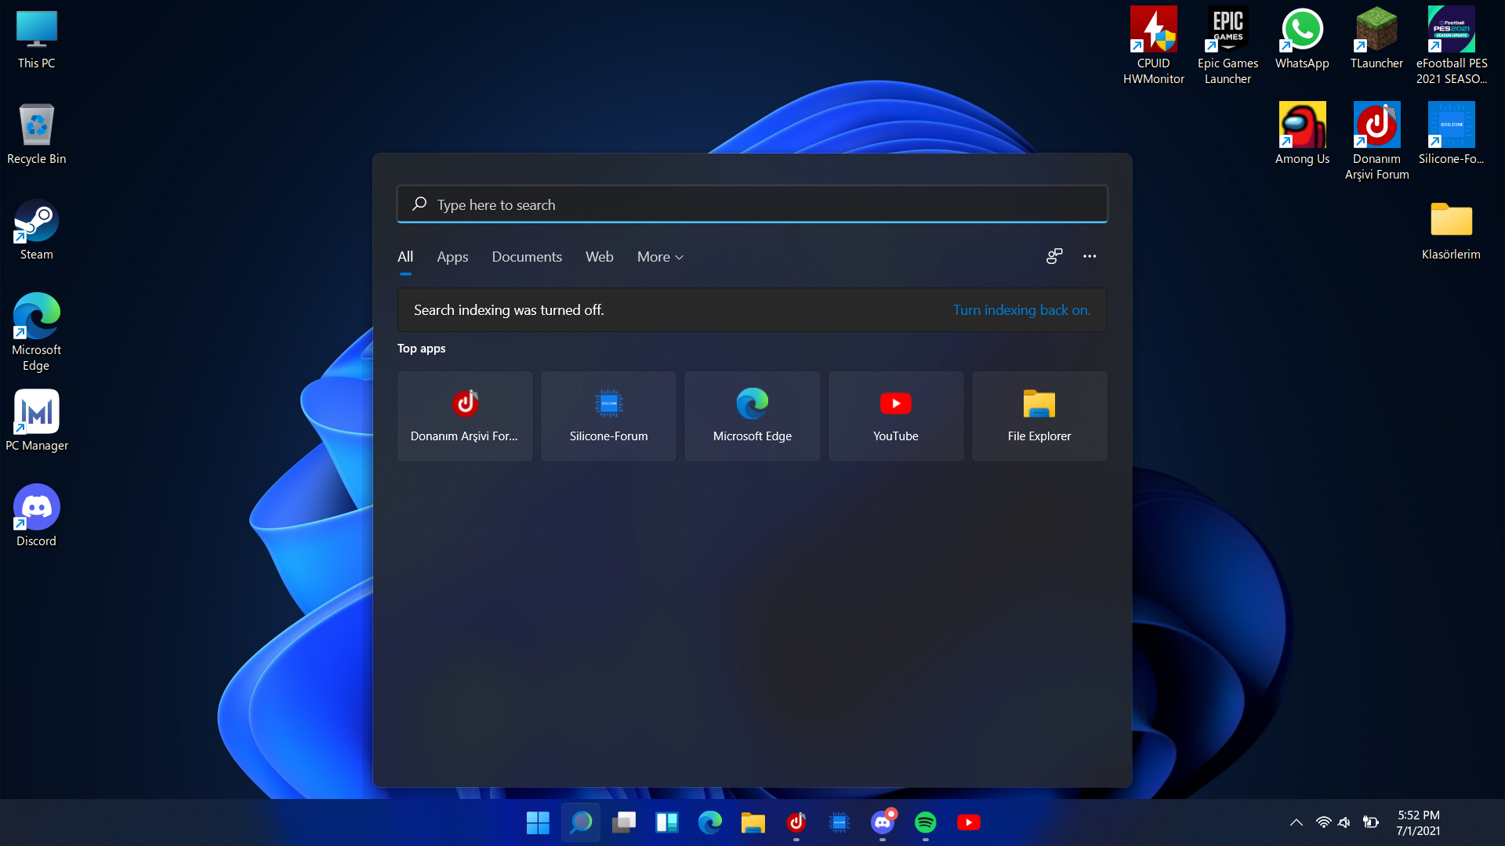Click the search input field

pyautogui.click(x=752, y=204)
